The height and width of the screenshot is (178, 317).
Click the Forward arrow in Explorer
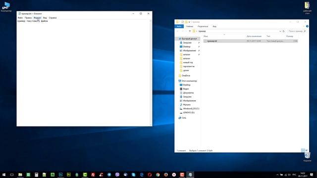(183, 31)
